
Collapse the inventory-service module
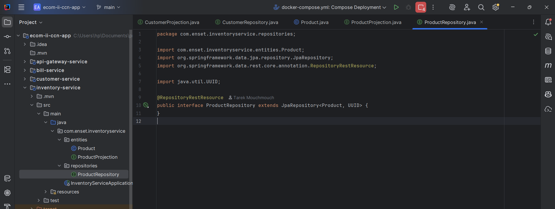tap(25, 88)
